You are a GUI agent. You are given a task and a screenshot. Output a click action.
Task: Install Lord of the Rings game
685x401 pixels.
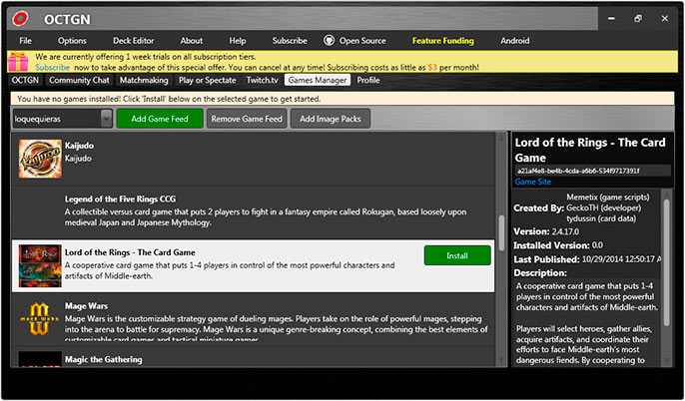click(457, 255)
